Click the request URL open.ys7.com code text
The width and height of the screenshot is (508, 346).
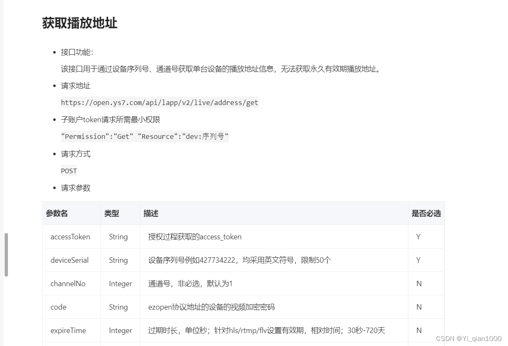coord(160,103)
